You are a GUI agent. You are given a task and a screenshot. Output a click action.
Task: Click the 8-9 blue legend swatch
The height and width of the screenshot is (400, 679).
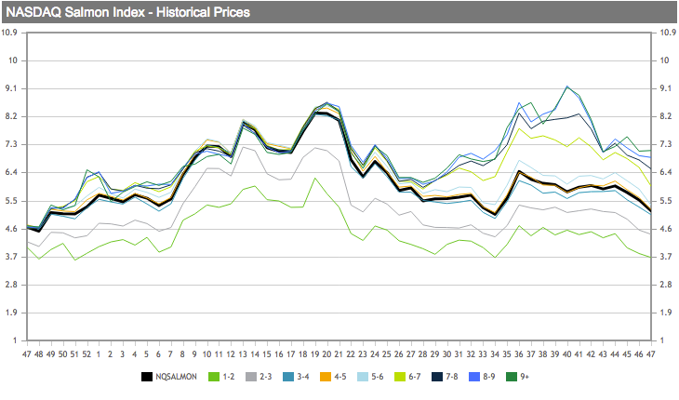(474, 377)
